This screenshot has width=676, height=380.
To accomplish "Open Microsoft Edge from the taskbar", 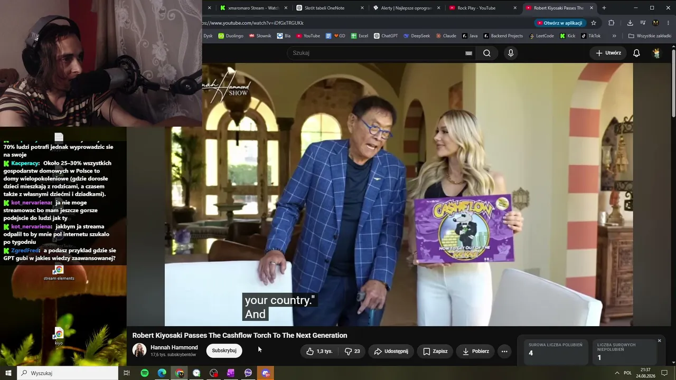I will 162,373.
